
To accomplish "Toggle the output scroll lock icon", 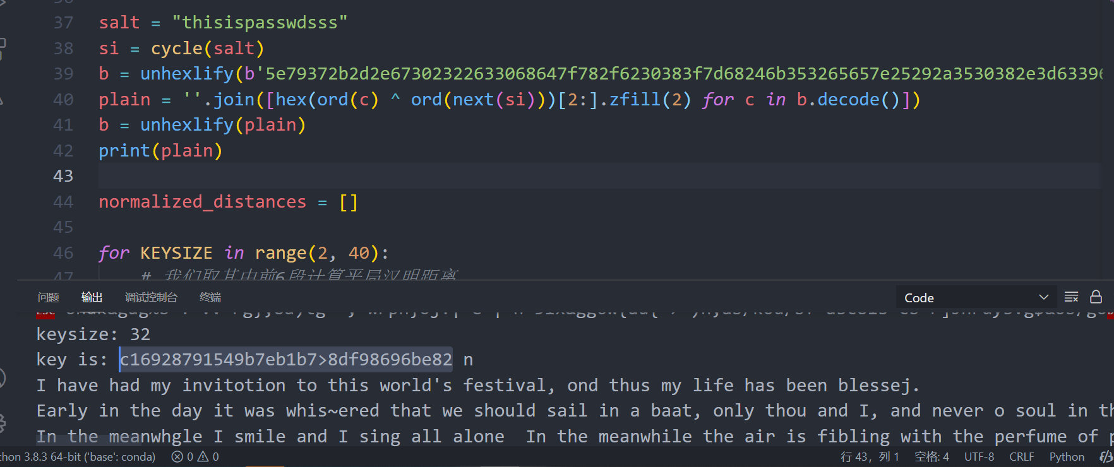I will tap(1096, 297).
